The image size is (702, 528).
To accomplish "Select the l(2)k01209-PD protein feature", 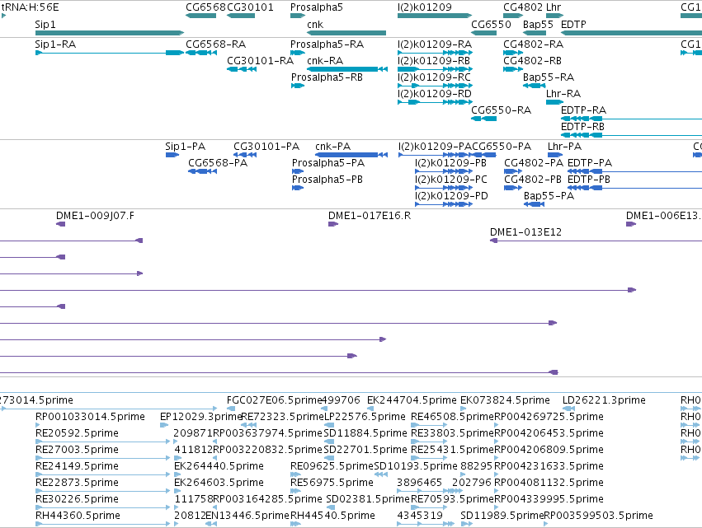I will coord(444,205).
